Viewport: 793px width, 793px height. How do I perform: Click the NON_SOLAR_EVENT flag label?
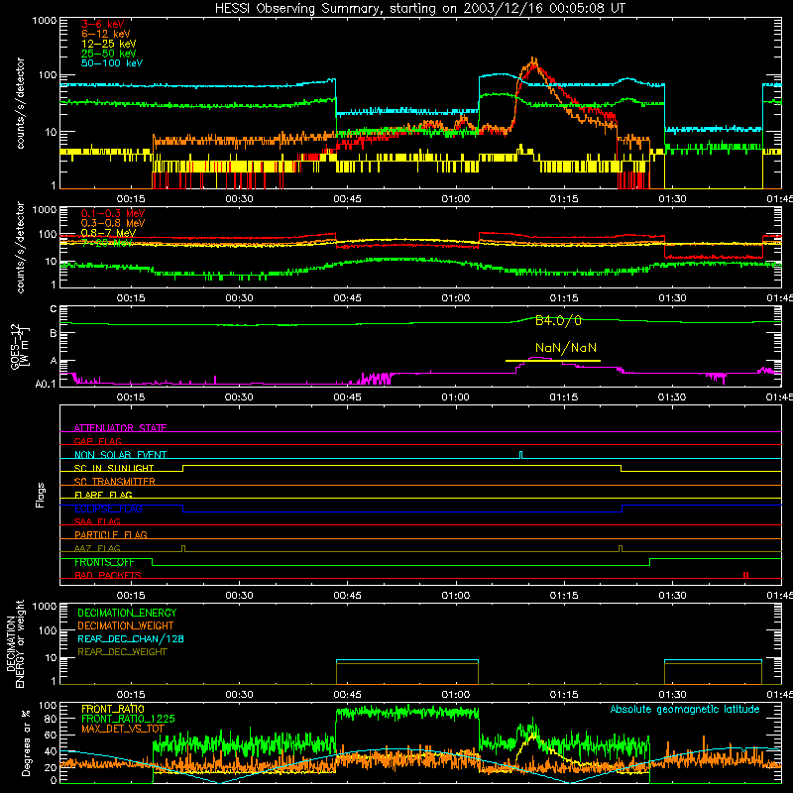coord(120,455)
